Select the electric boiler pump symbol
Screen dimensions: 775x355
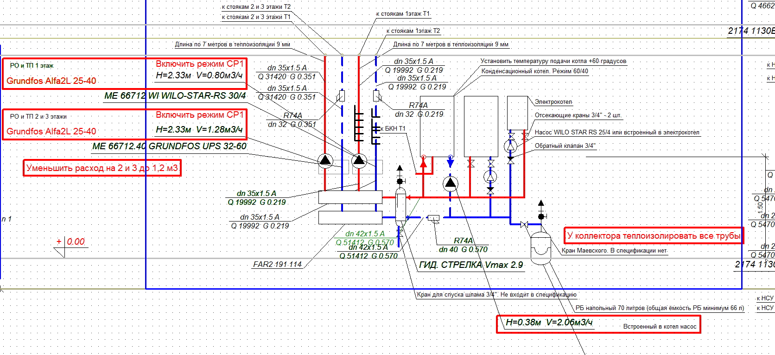pos(510,146)
